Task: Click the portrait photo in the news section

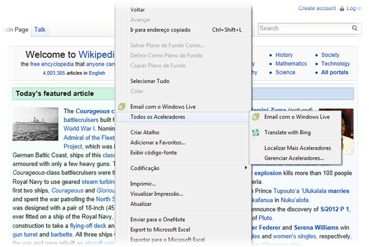Action: (x=347, y=131)
